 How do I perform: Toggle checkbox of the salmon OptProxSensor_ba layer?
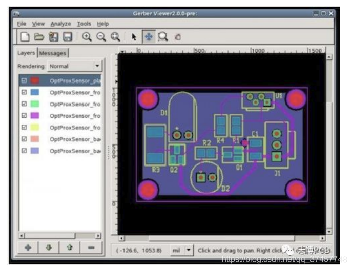click(24, 139)
